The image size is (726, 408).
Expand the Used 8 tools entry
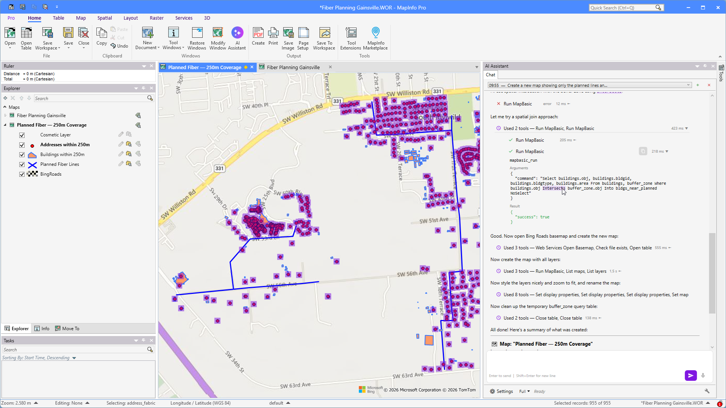tap(592, 295)
